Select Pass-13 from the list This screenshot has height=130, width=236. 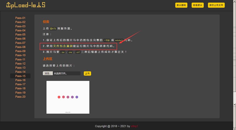click(20, 68)
